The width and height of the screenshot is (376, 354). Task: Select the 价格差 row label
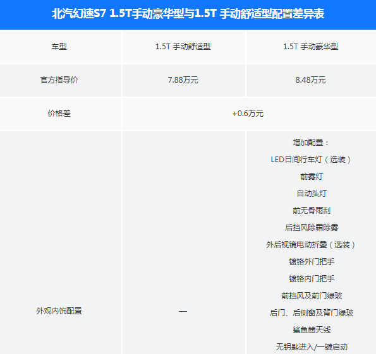point(59,114)
